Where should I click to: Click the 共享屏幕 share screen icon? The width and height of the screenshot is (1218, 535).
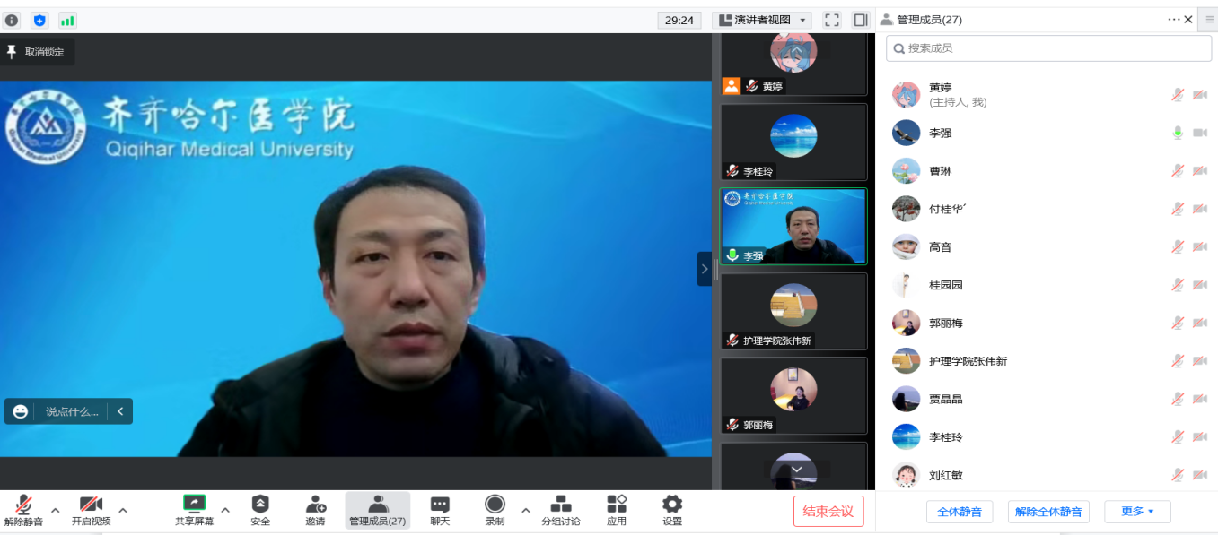point(194,505)
